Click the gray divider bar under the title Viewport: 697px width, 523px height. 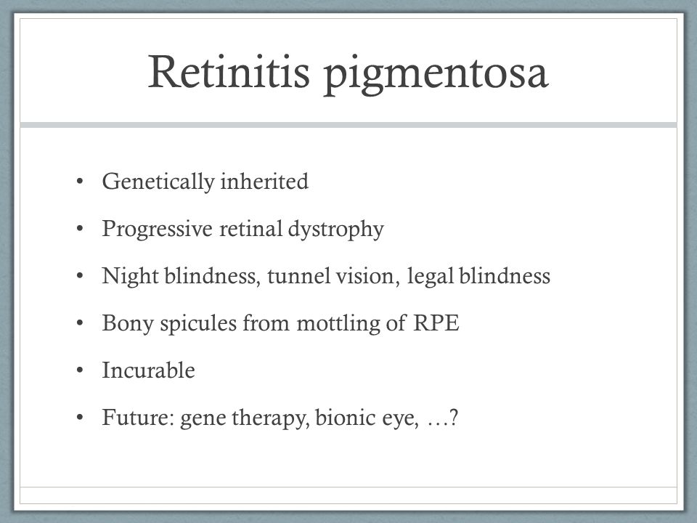pos(348,125)
